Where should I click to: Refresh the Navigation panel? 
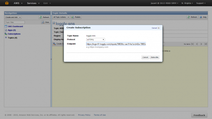point(44,17)
